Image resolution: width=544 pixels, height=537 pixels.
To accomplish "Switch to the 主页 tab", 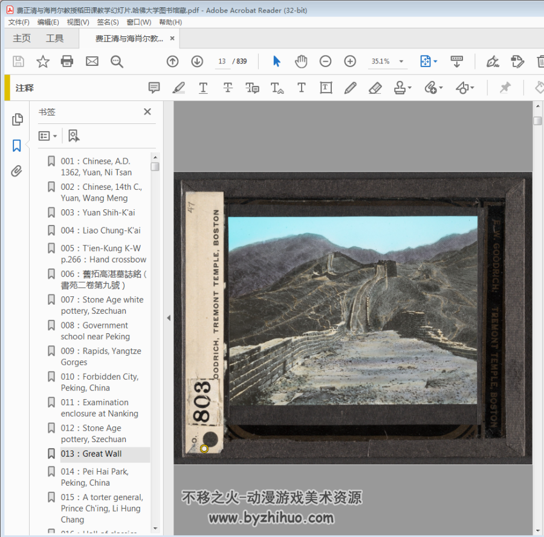I will tap(22, 38).
